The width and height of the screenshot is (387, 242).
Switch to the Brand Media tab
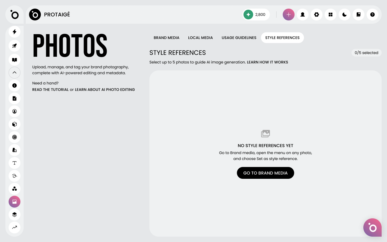167,38
